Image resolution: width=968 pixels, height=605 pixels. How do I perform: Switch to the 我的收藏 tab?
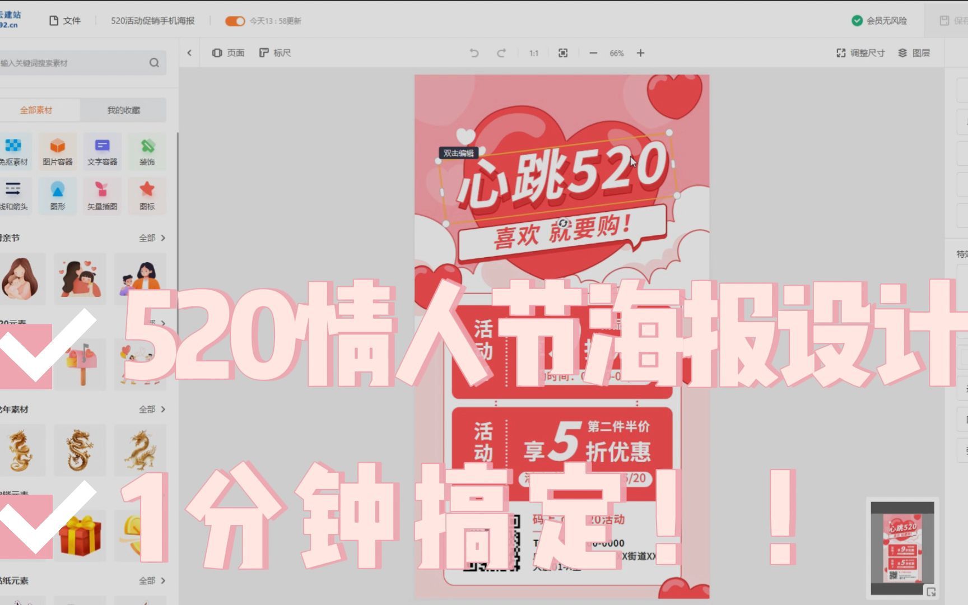[x=124, y=110]
